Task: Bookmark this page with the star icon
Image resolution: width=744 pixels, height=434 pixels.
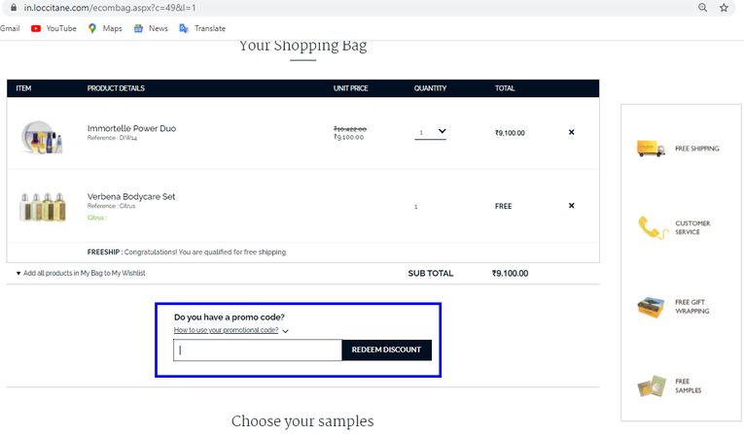Action: 724,8
